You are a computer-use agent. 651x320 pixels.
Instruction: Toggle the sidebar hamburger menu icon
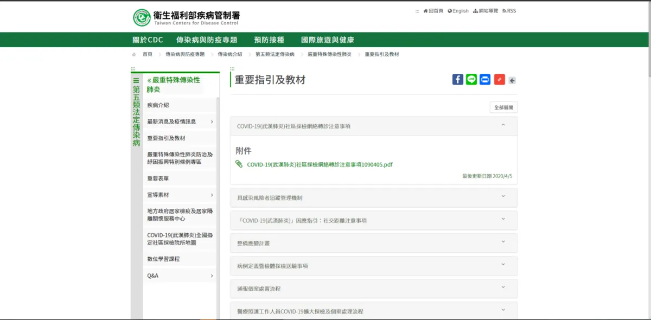tap(136, 80)
